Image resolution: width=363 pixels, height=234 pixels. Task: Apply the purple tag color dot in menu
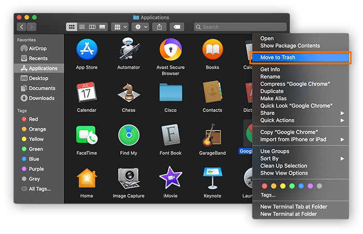310,186
